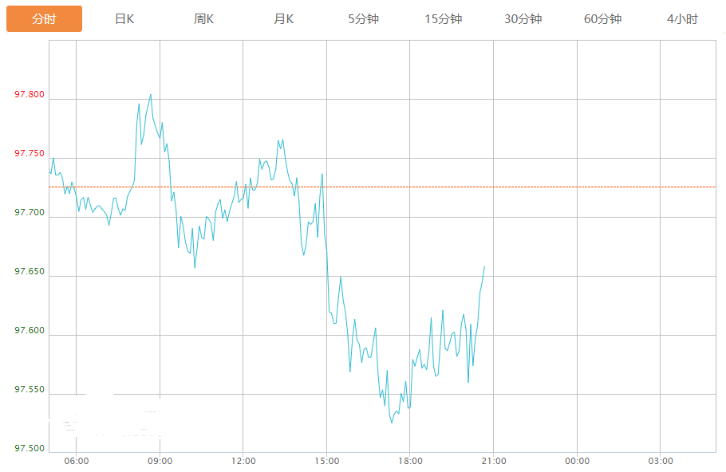Click the 97.500 price axis label

click(x=30, y=449)
